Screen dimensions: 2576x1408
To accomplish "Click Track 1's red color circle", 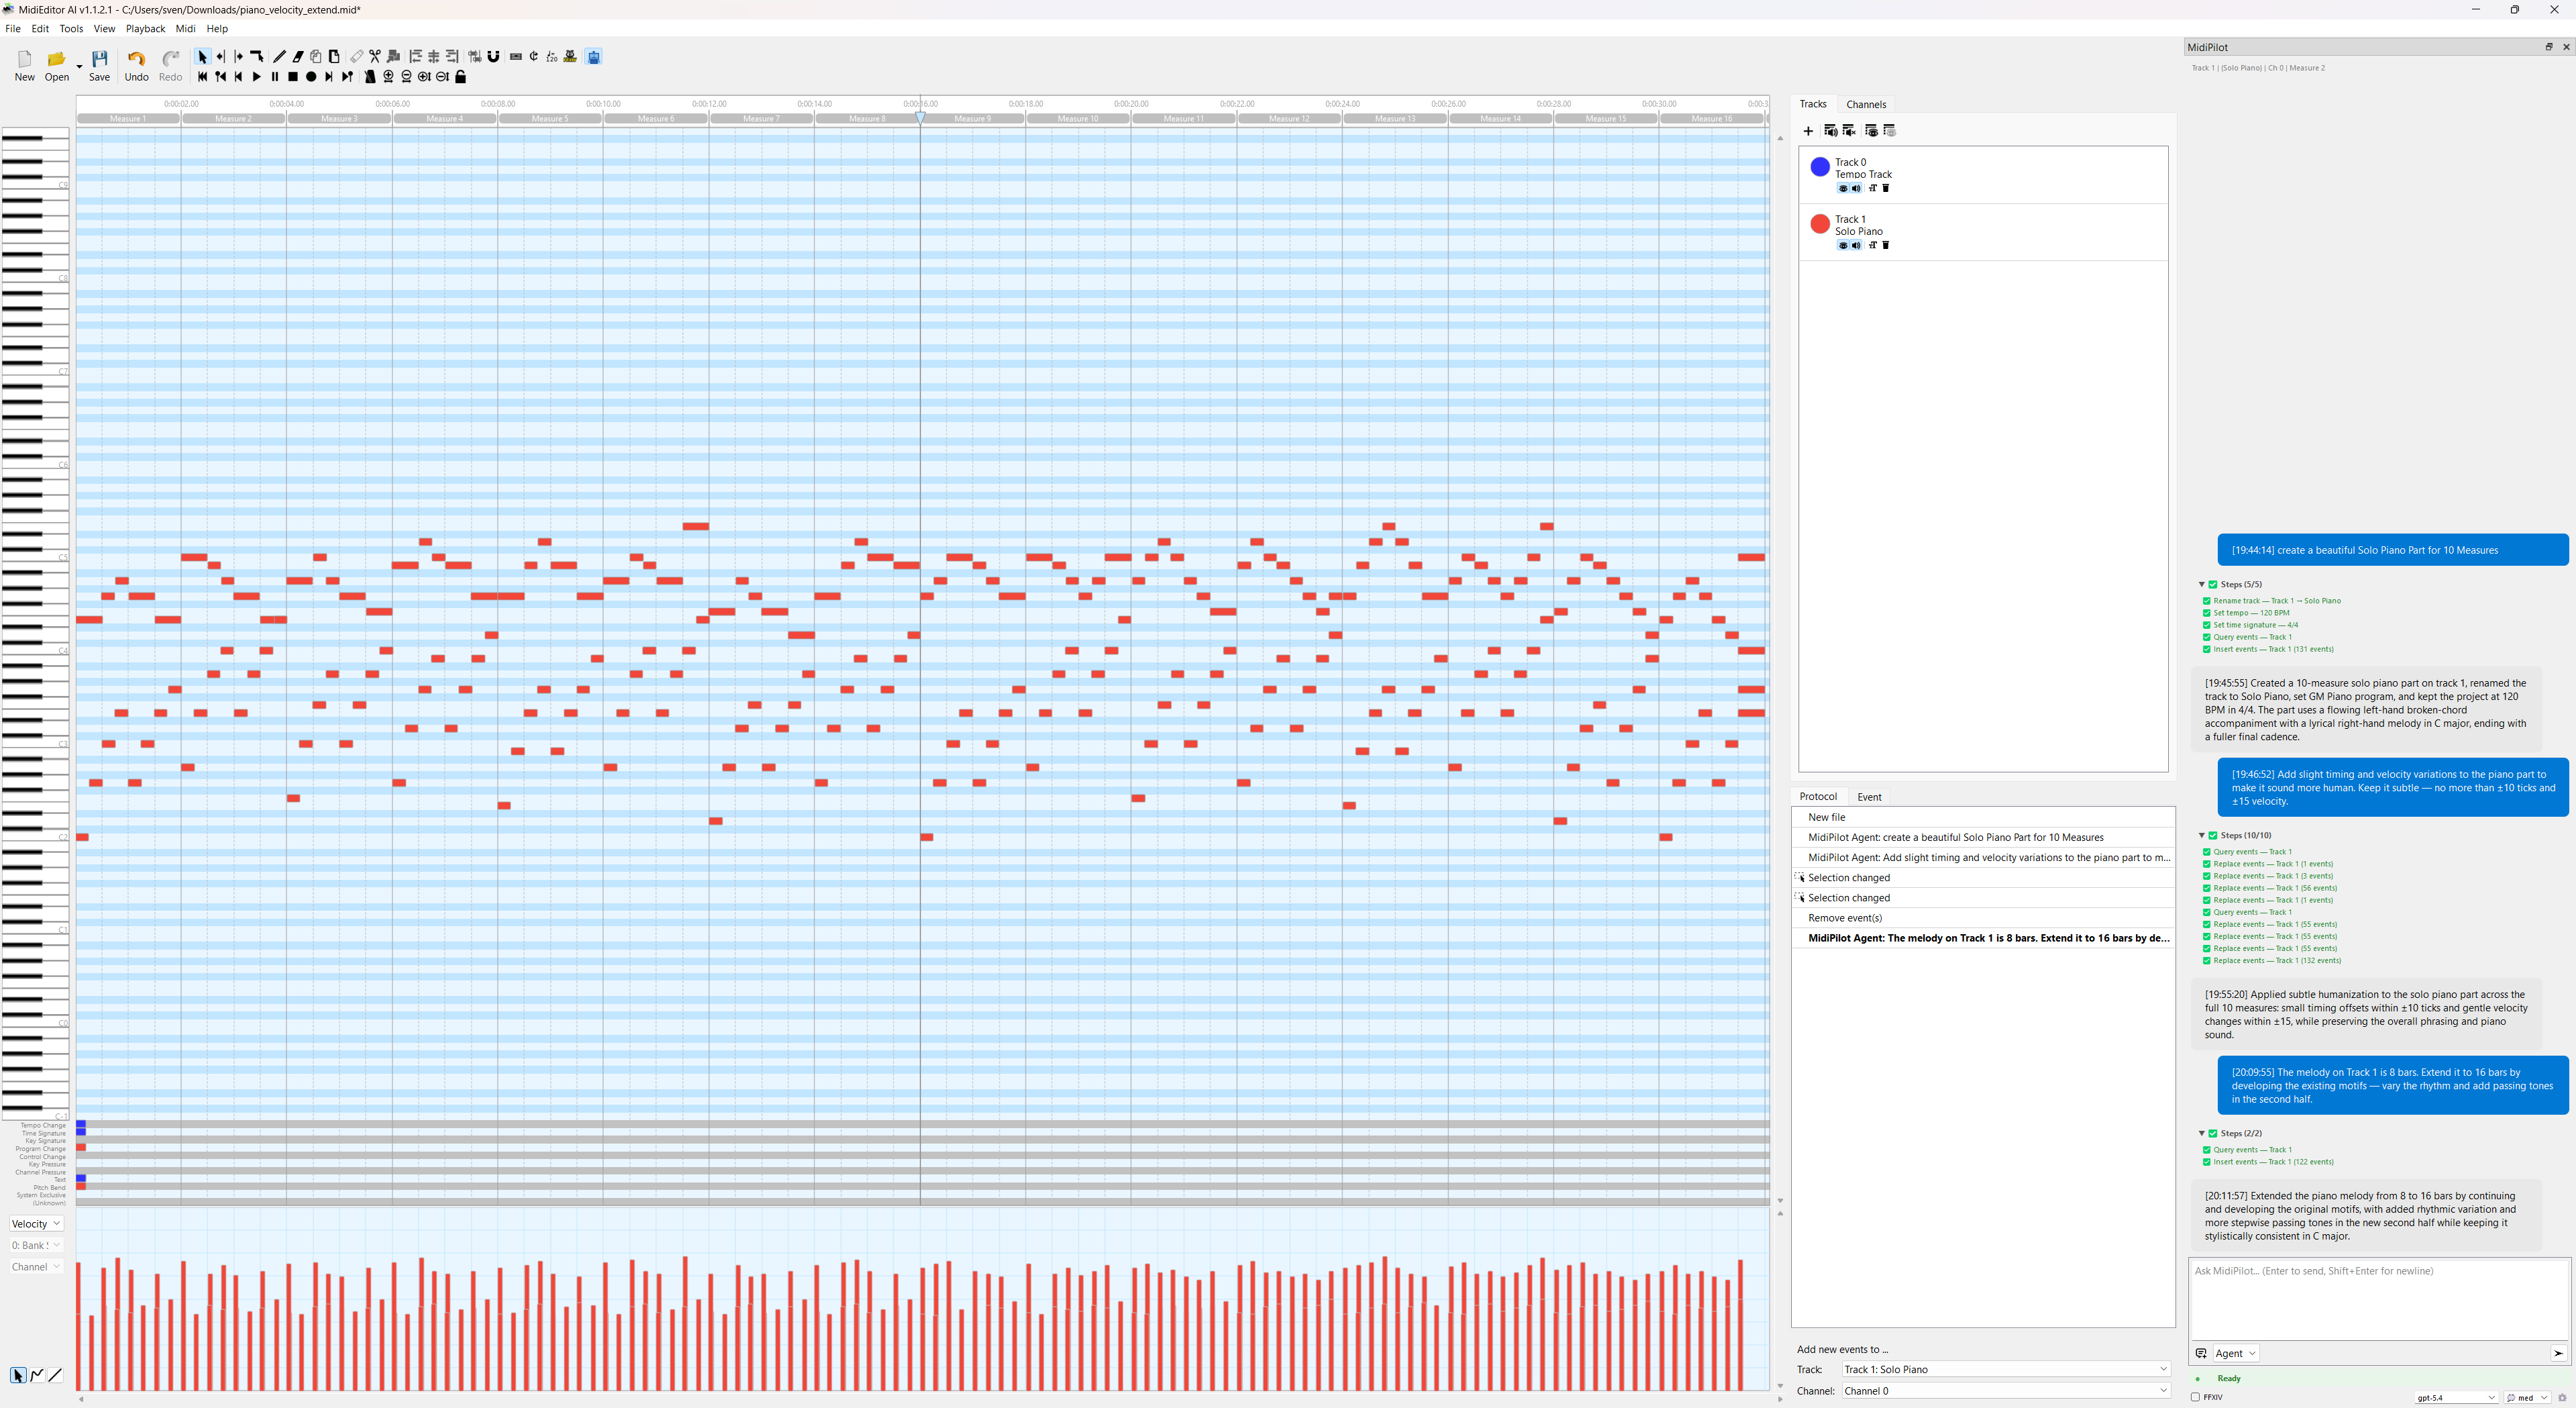I will (x=1819, y=224).
